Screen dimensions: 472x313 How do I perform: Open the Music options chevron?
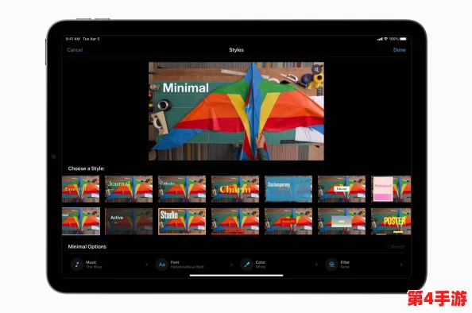146,265
